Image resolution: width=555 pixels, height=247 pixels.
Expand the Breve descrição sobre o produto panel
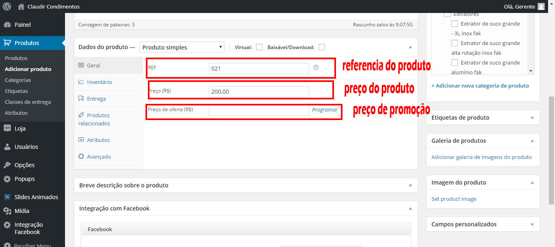coord(410,185)
